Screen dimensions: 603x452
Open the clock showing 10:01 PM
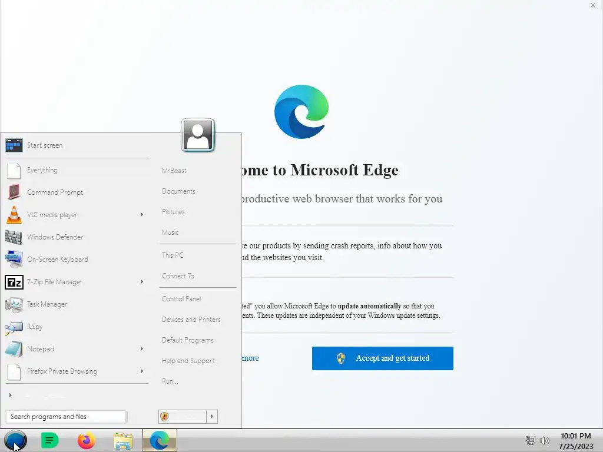576,436
